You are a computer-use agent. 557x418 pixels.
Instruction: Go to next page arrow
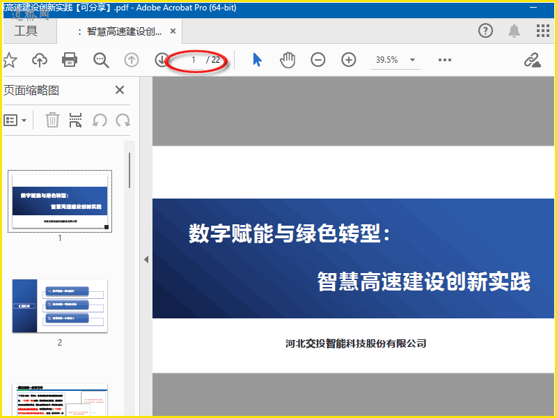point(162,60)
